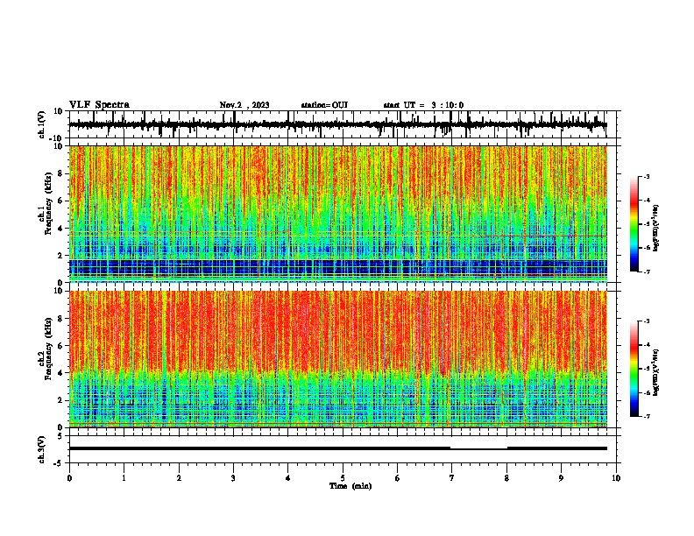The image size is (694, 536).
Task: Click the "ch.1 Frequency (kHz)" axis label
Action: (x=46, y=203)
